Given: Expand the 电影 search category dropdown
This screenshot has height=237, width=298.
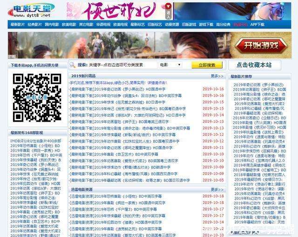Looking at the screenshot, I should (170, 65).
